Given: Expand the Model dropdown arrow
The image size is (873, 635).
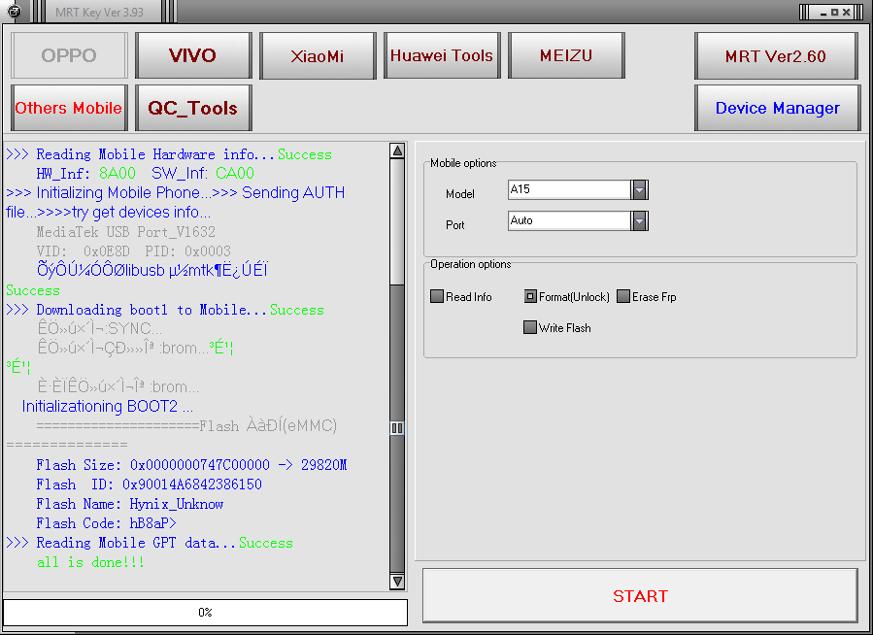Looking at the screenshot, I should [639, 189].
